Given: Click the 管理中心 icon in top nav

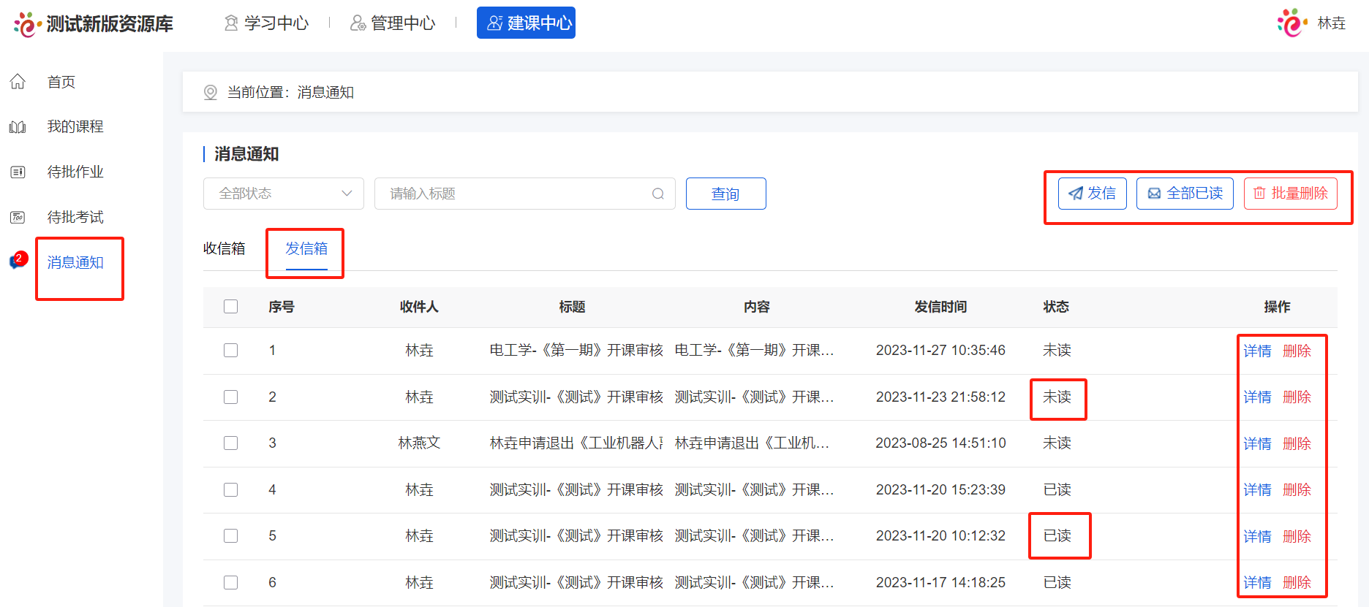Looking at the screenshot, I should pyautogui.click(x=358, y=23).
